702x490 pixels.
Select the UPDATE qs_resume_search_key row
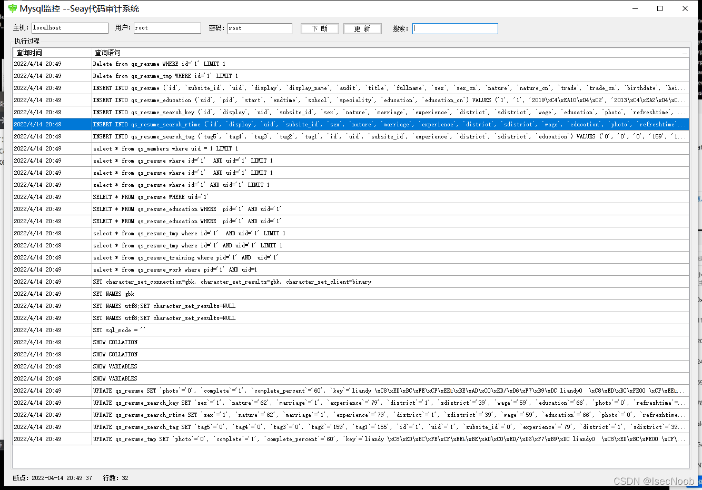pyautogui.click(x=351, y=403)
